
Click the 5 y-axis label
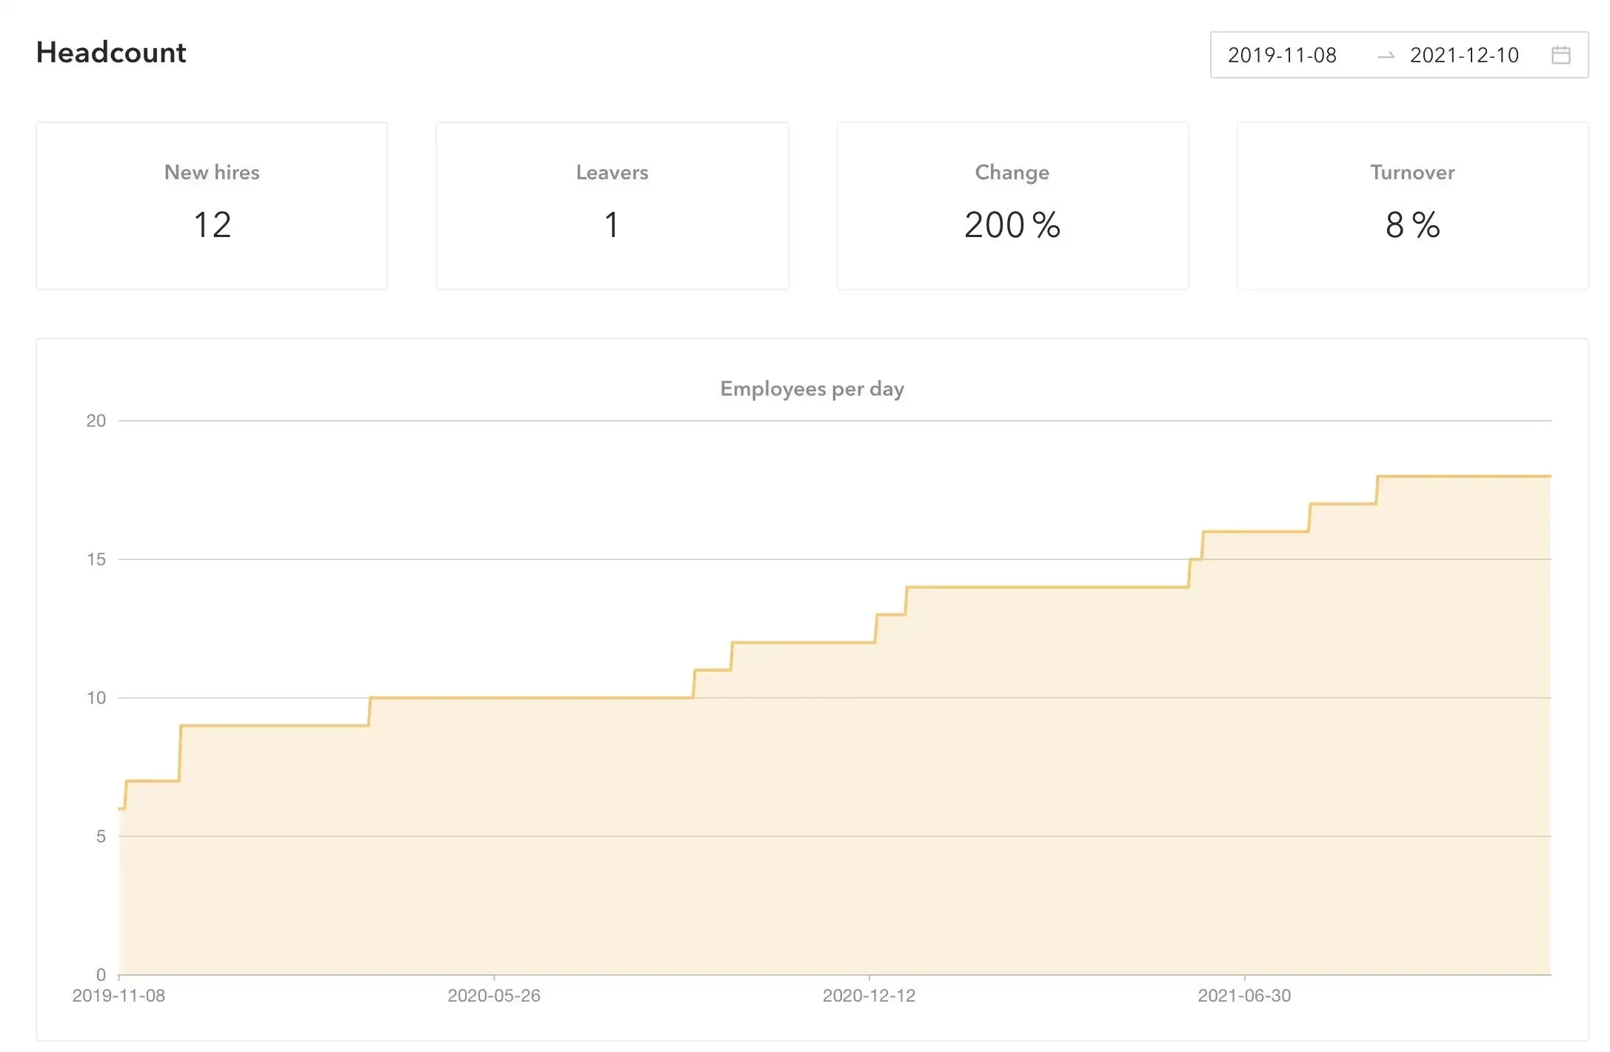[101, 836]
